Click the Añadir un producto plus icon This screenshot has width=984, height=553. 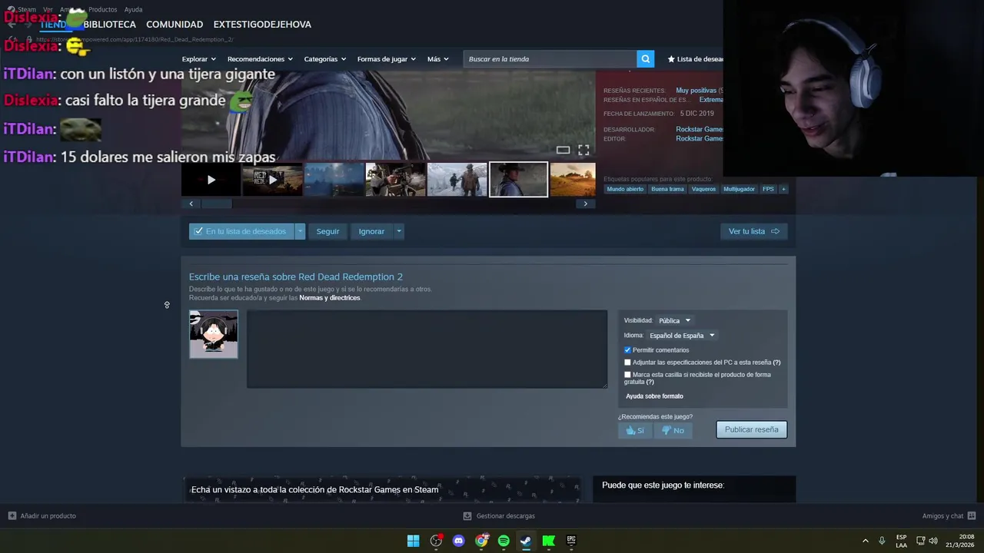12,516
